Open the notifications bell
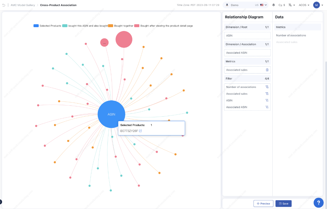Screen dimensions: 327x209 coord(274,5)
